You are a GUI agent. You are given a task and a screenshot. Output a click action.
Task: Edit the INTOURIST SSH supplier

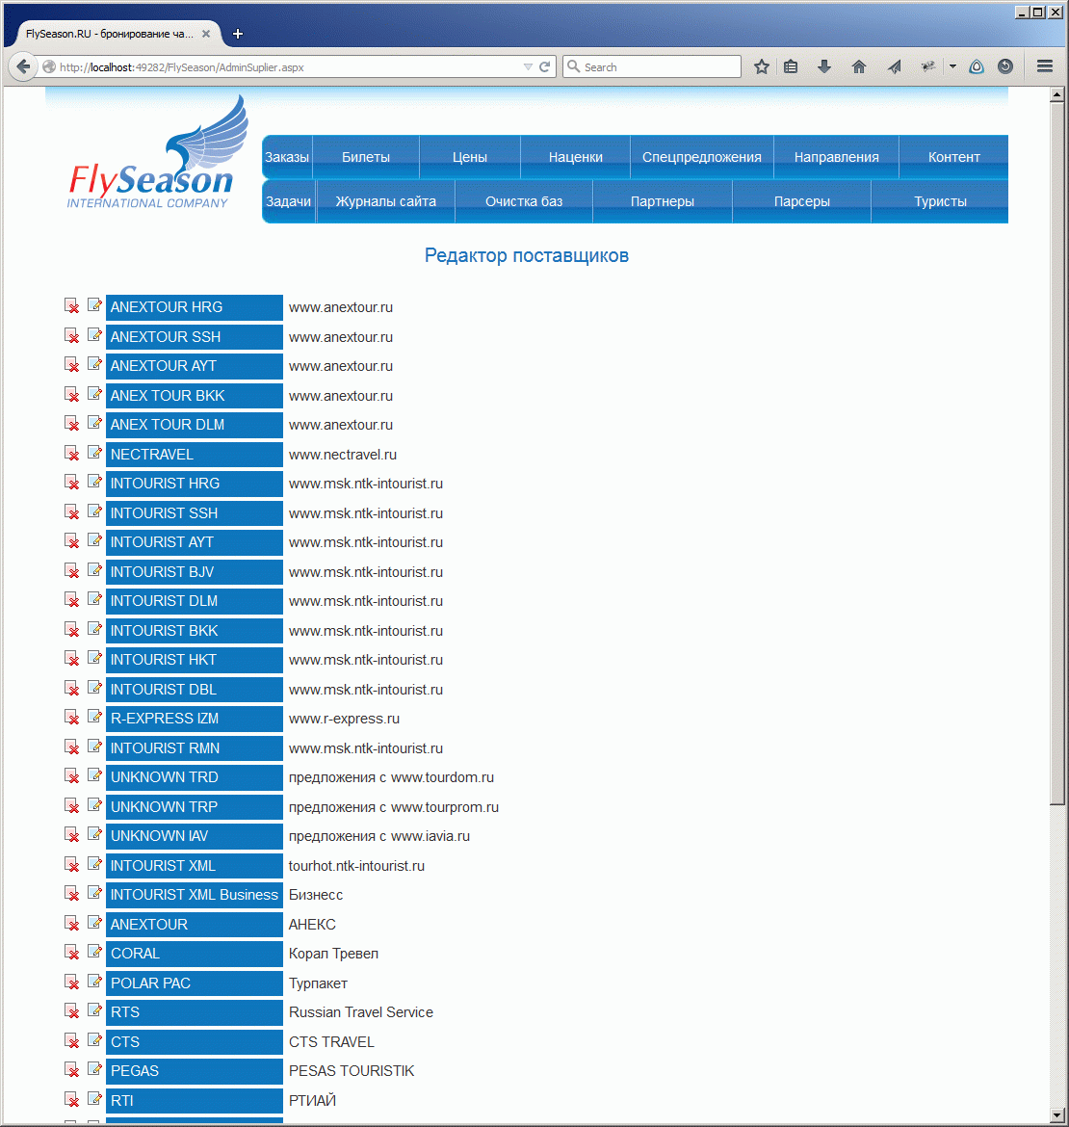point(94,511)
